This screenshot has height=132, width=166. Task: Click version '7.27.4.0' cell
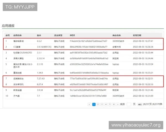click(41, 79)
